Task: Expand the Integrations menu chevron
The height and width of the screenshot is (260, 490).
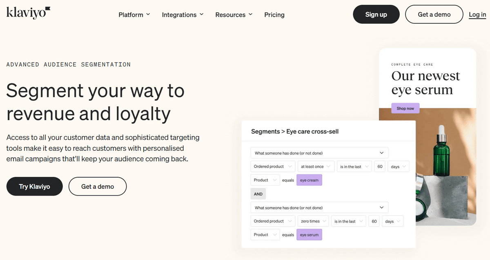Action: (201, 14)
